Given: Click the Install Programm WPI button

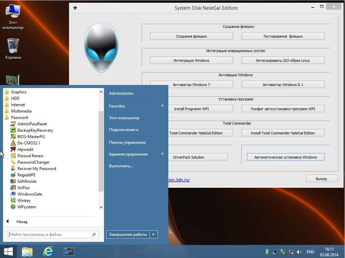Looking at the screenshot, I should pyautogui.click(x=200, y=109).
